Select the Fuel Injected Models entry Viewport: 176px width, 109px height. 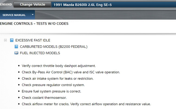(x=40, y=53)
